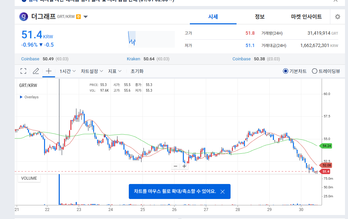The width and height of the screenshot is (348, 219).
Task: Click The Graph coin logo
Action: click(24, 16)
